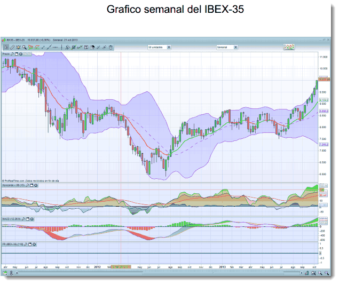339x284 pixels.
Task: Click the Semanal timeframe combo box
Action: tap(226, 47)
